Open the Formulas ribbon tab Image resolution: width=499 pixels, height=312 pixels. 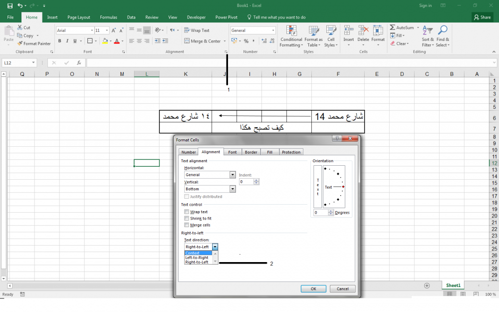pyautogui.click(x=108, y=17)
